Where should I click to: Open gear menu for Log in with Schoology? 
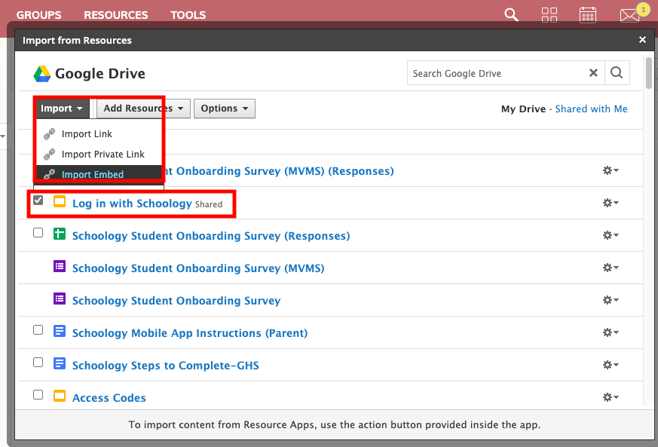(x=611, y=203)
